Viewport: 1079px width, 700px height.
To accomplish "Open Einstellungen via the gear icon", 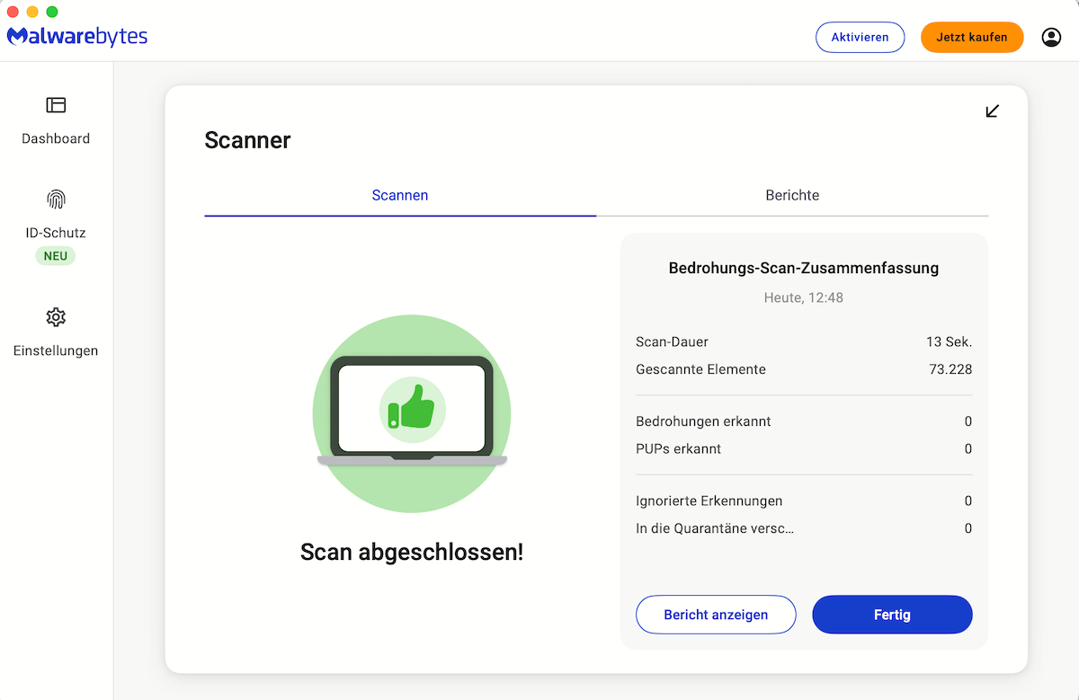I will tap(56, 317).
